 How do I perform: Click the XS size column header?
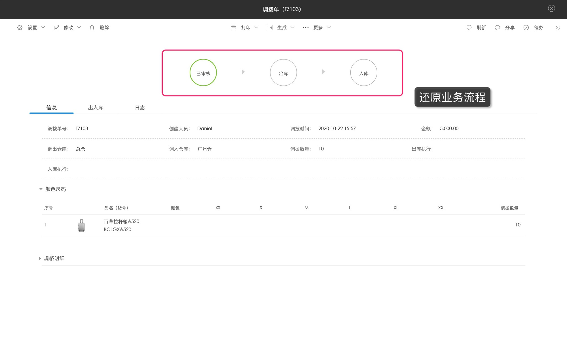point(218,208)
